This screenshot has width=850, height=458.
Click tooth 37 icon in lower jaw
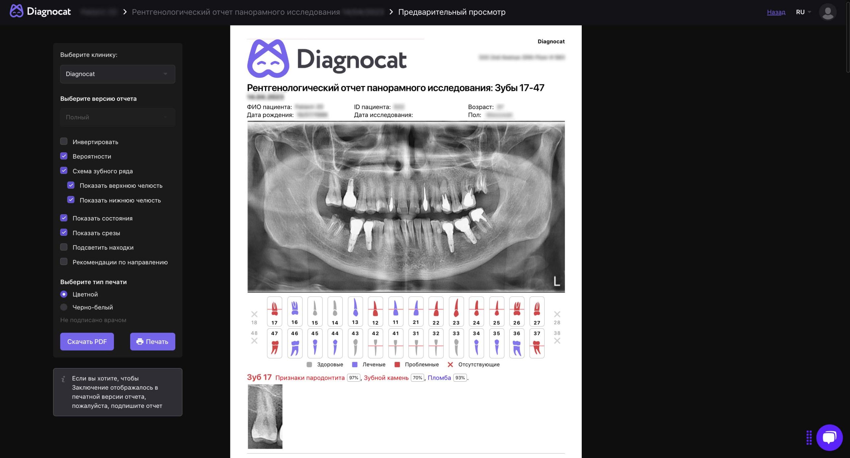[537, 343]
